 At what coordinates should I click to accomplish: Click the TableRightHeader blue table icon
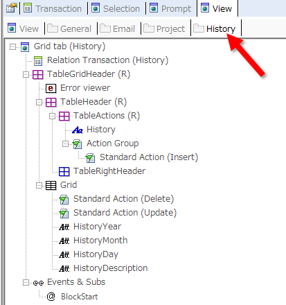(x=64, y=171)
